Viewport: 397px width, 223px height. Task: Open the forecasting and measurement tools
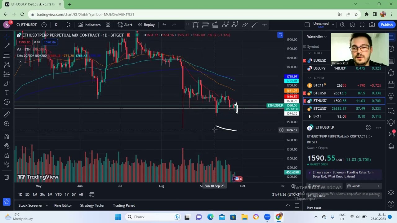[x=7, y=74]
